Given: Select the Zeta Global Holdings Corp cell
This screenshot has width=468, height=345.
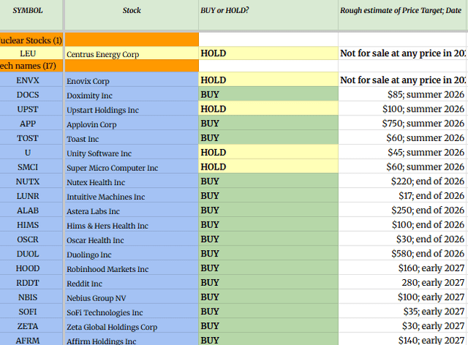Looking at the screenshot, I should pos(132,325).
